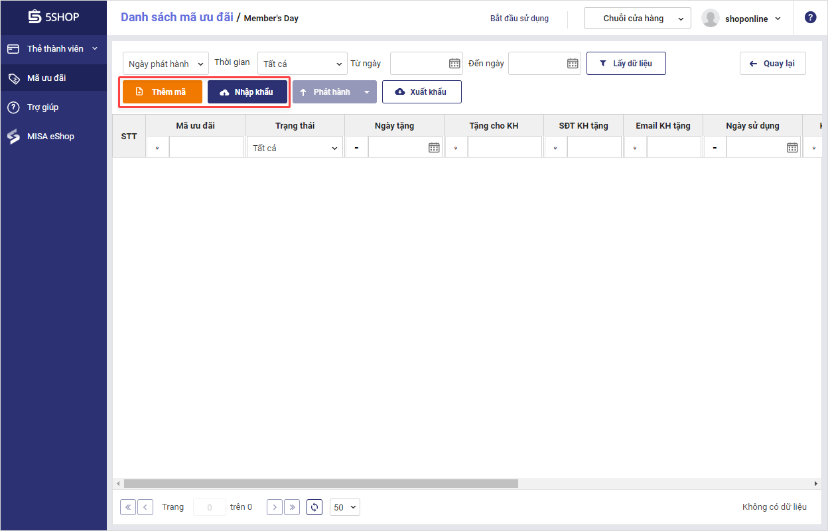This screenshot has width=828, height=531.
Task: Open calendar picker for Đến ngày
Action: [573, 64]
